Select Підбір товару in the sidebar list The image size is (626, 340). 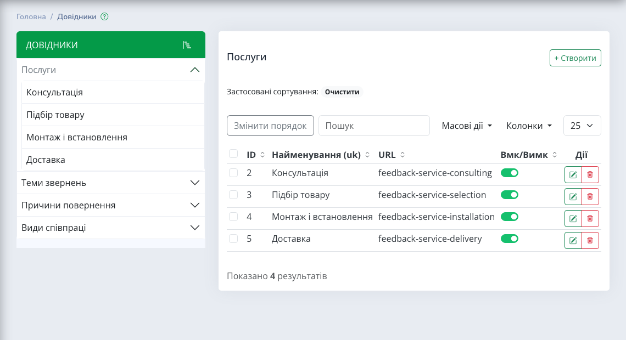113,115
